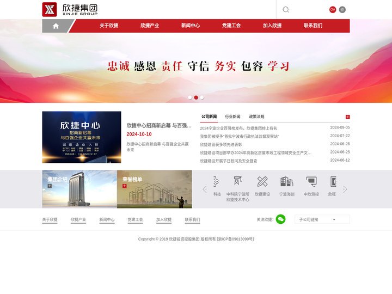
Task: Select third banner slide dot
Action: coord(202,97)
